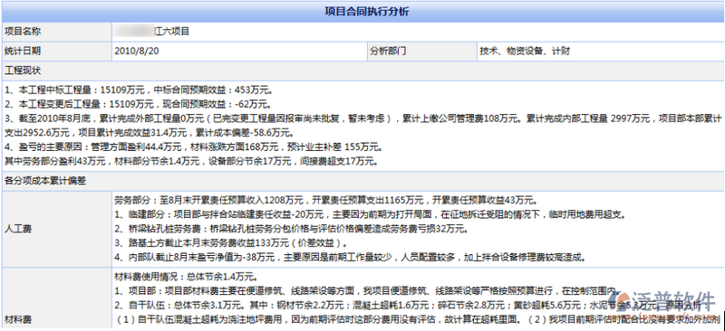This screenshot has width=725, height=331.
Task: Click the line about 本工程中标工程量 15109万元
Action: coord(139,90)
